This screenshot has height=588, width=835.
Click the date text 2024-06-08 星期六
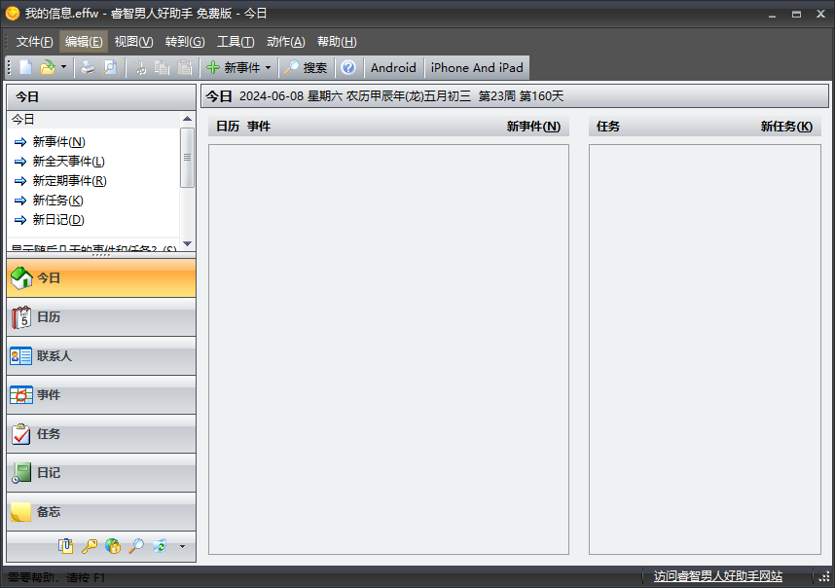tap(291, 95)
